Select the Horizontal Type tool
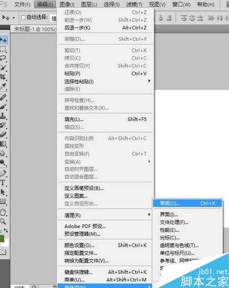This screenshot has height=288, width=229. click(x=3, y=183)
